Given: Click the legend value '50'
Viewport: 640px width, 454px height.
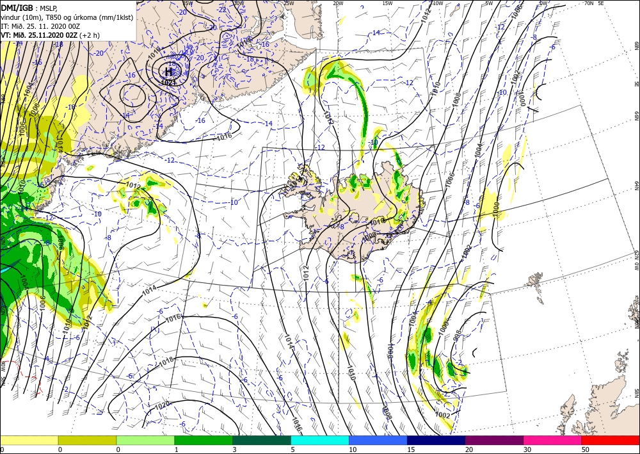Looking at the screenshot, I should [586, 450].
